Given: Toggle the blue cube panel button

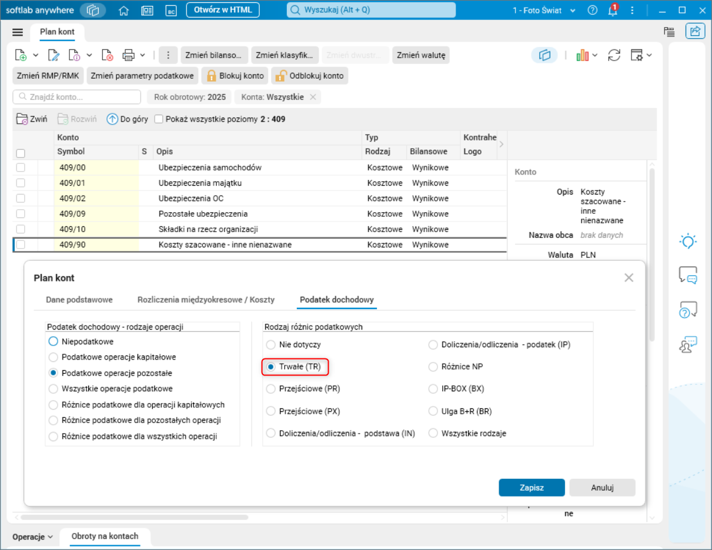Looking at the screenshot, I should pos(544,55).
